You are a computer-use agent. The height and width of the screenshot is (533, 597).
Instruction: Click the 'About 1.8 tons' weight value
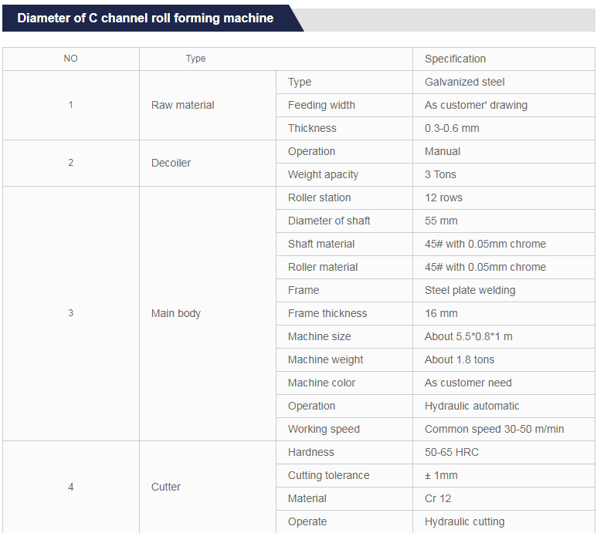(x=460, y=360)
